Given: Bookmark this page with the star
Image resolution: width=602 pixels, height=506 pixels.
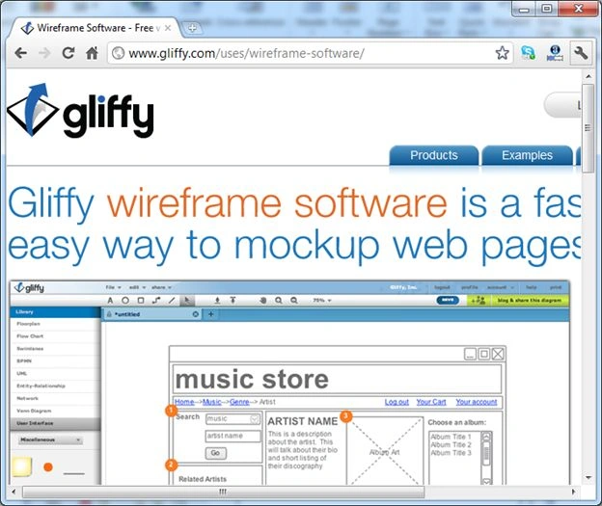Looking at the screenshot, I should [503, 53].
